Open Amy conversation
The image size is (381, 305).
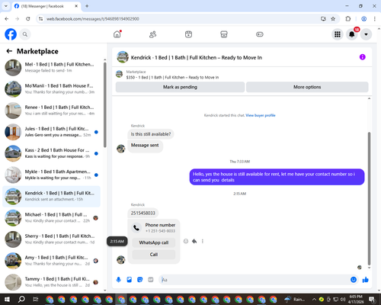pos(51,261)
